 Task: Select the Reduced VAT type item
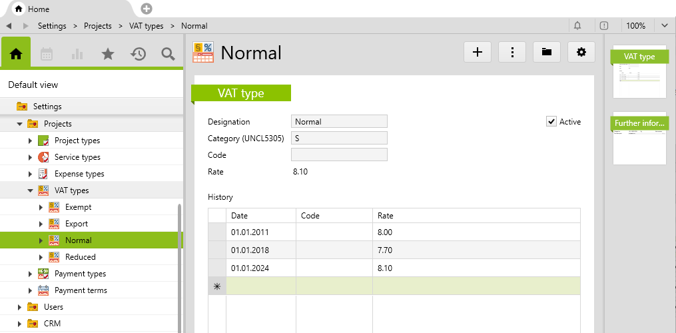point(80,257)
